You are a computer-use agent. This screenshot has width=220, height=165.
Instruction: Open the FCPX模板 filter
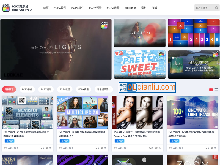pos(84,89)
